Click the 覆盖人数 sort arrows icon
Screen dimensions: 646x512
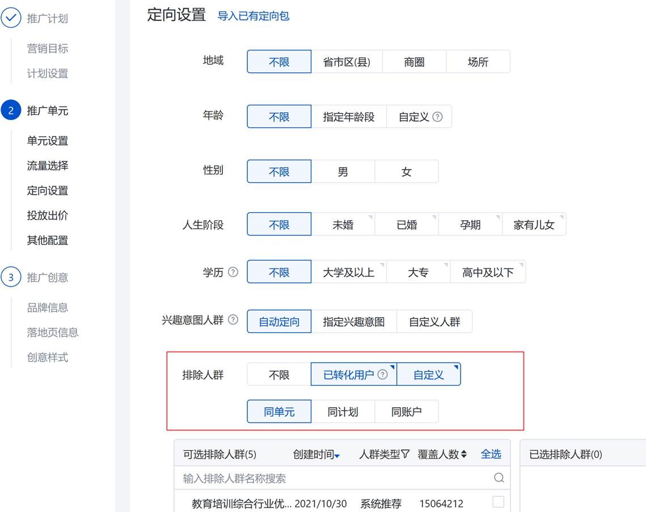[463, 454]
